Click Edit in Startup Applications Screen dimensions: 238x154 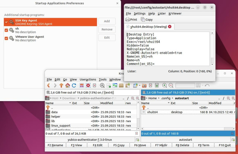[x=107, y=38]
